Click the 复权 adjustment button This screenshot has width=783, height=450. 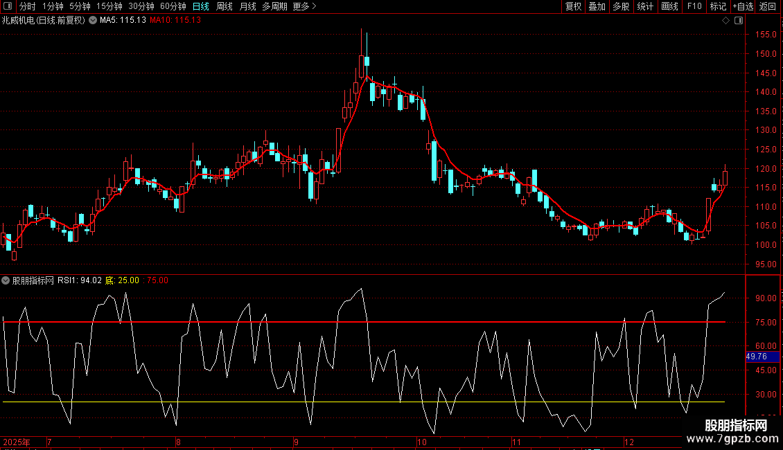573,6
